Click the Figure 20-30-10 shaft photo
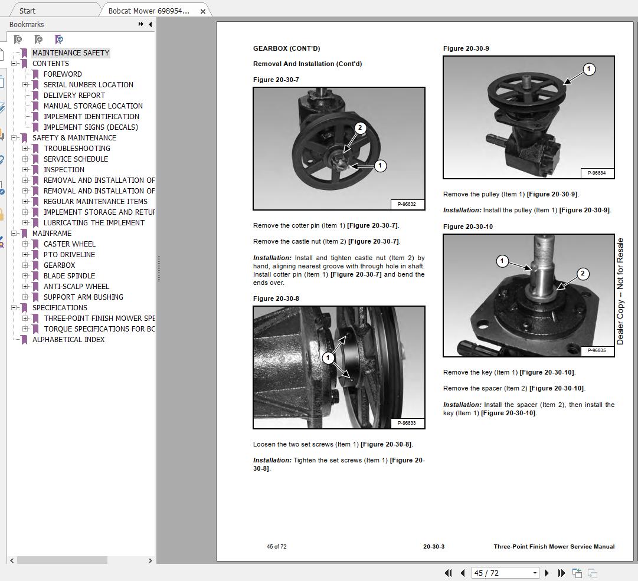 pos(529,296)
